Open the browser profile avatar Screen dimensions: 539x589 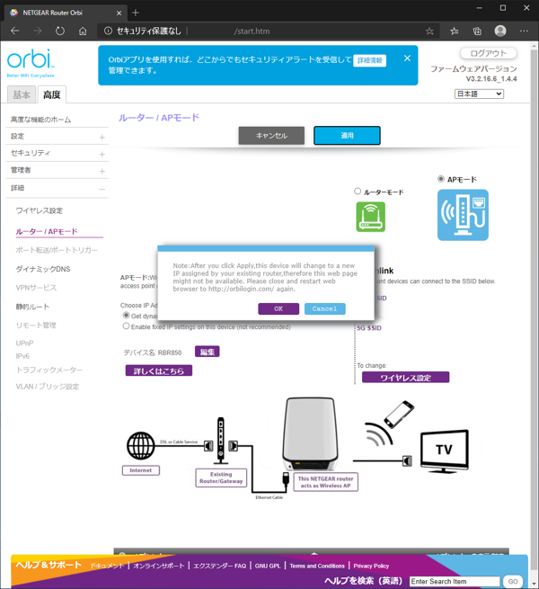pos(500,31)
